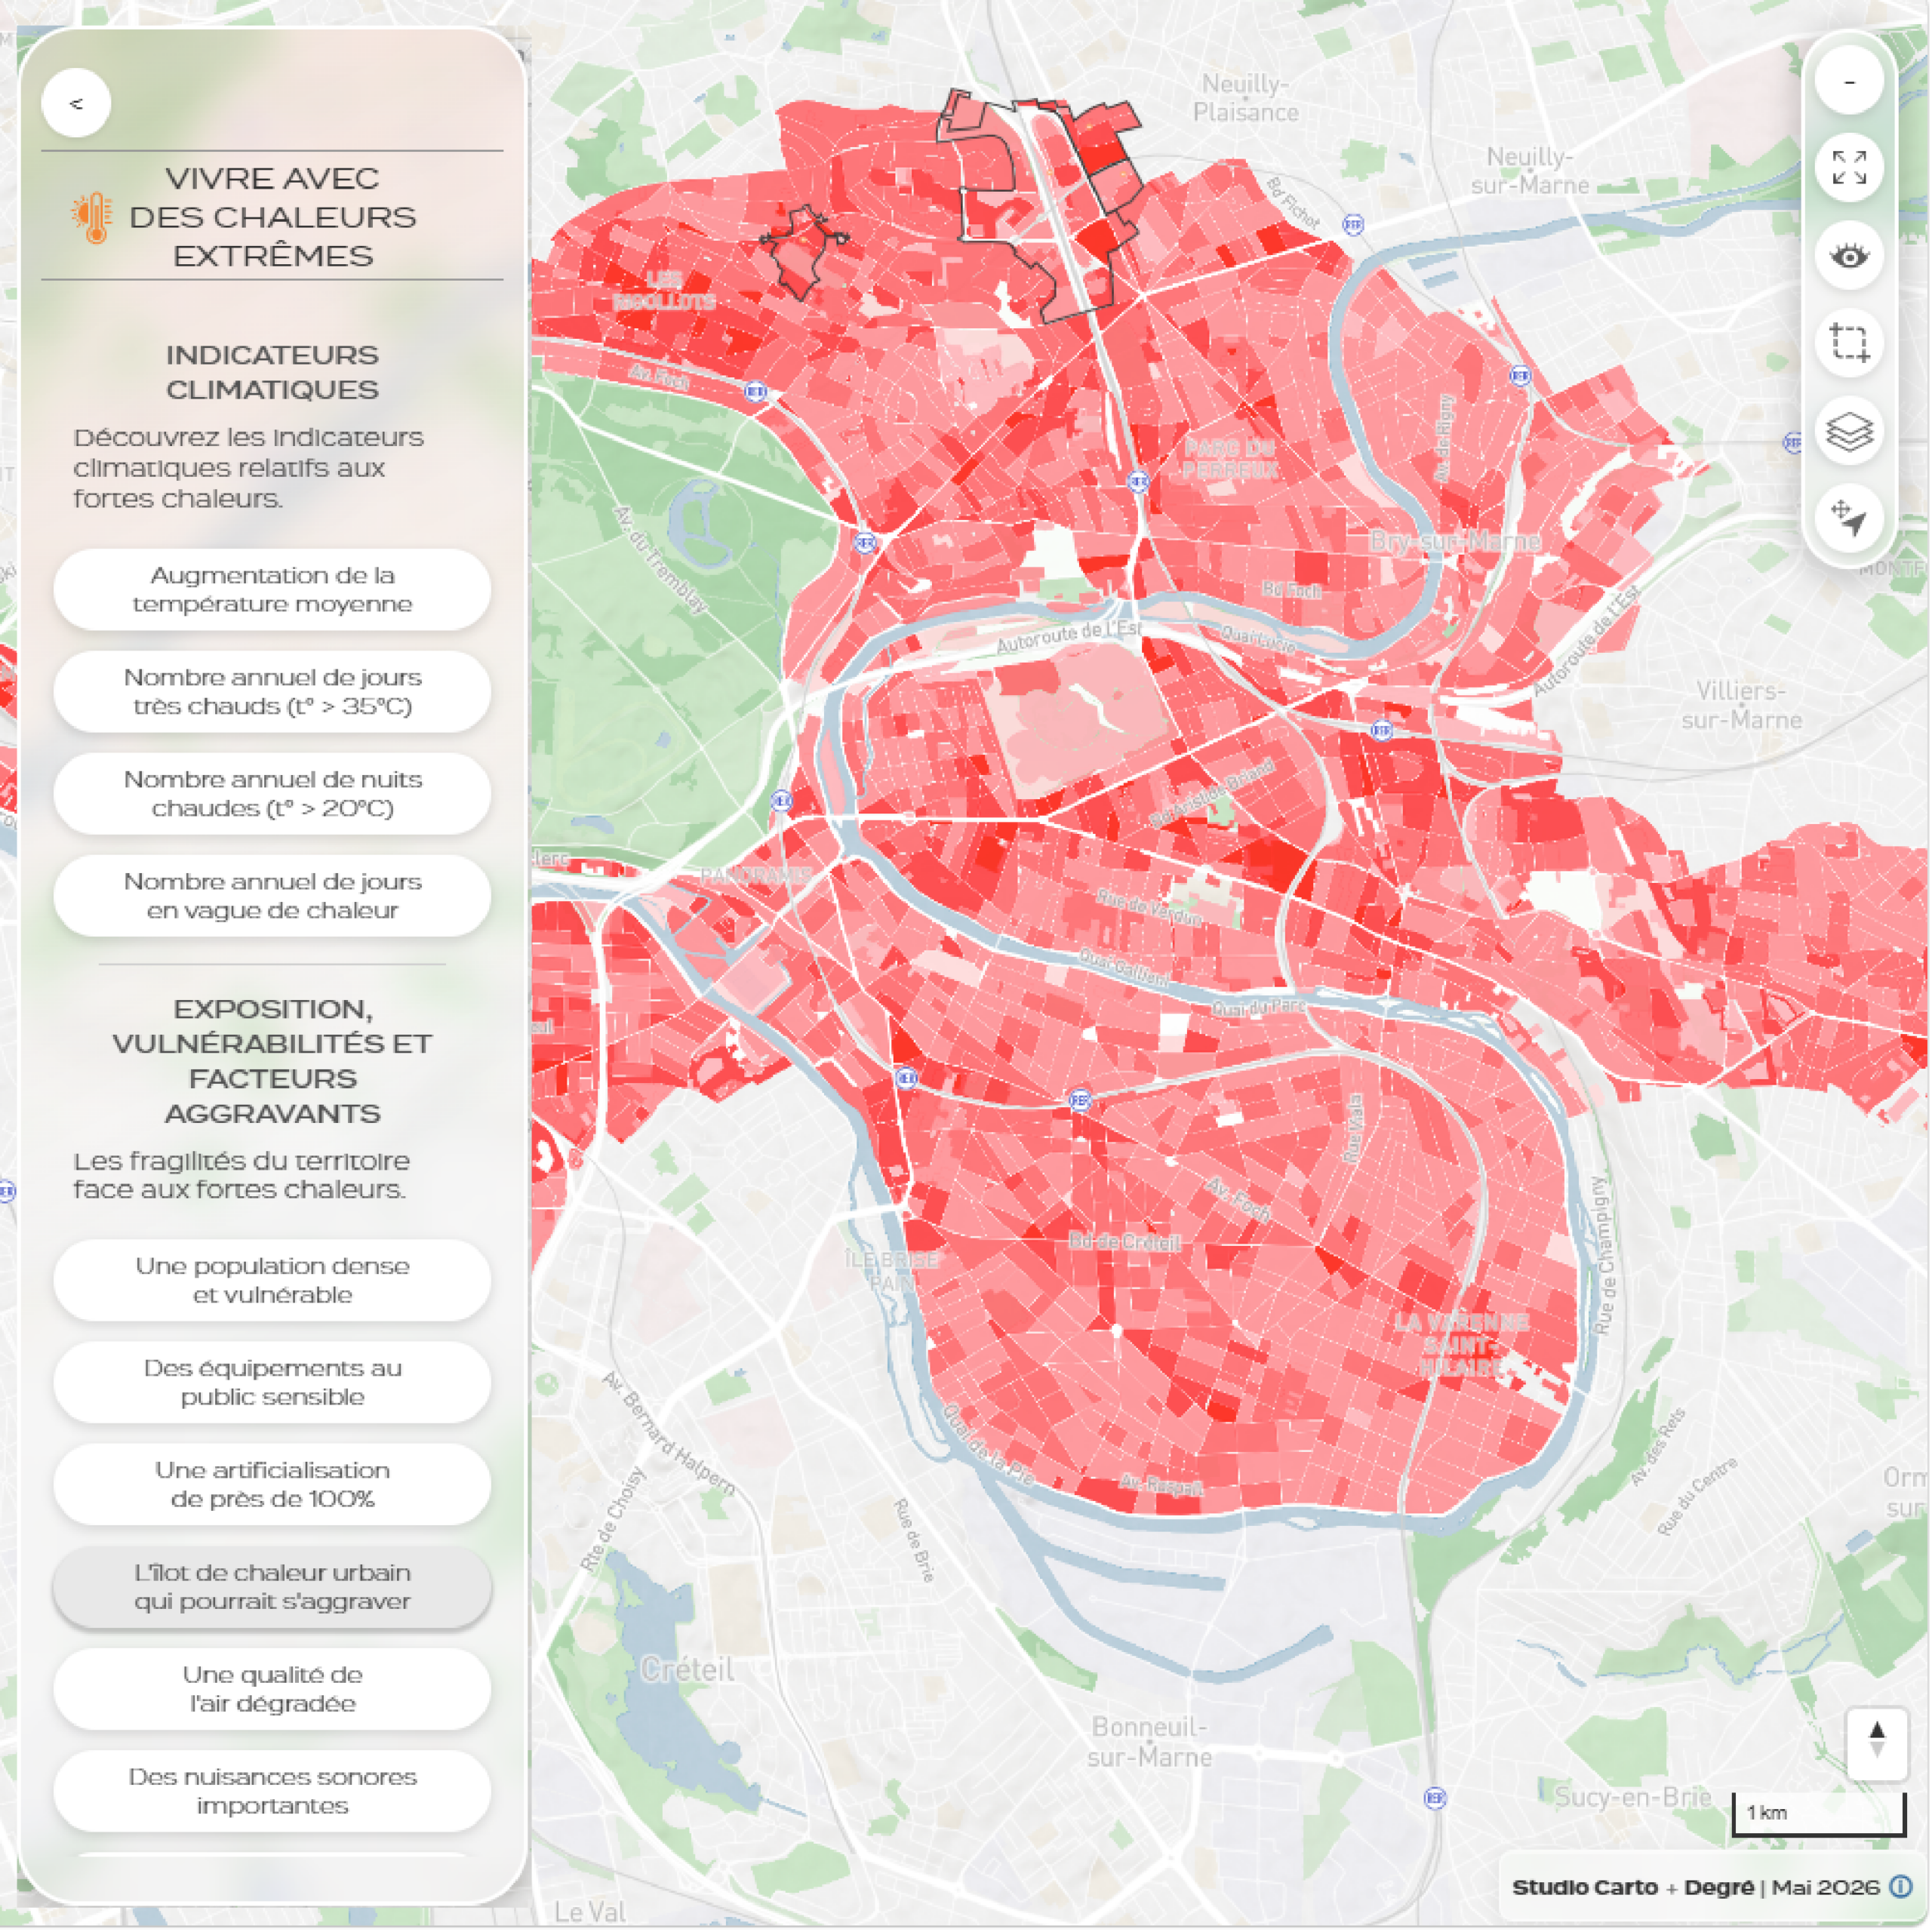
Task: Click the INDICATEURS CLIMATIQUES heading
Action: tap(272, 372)
